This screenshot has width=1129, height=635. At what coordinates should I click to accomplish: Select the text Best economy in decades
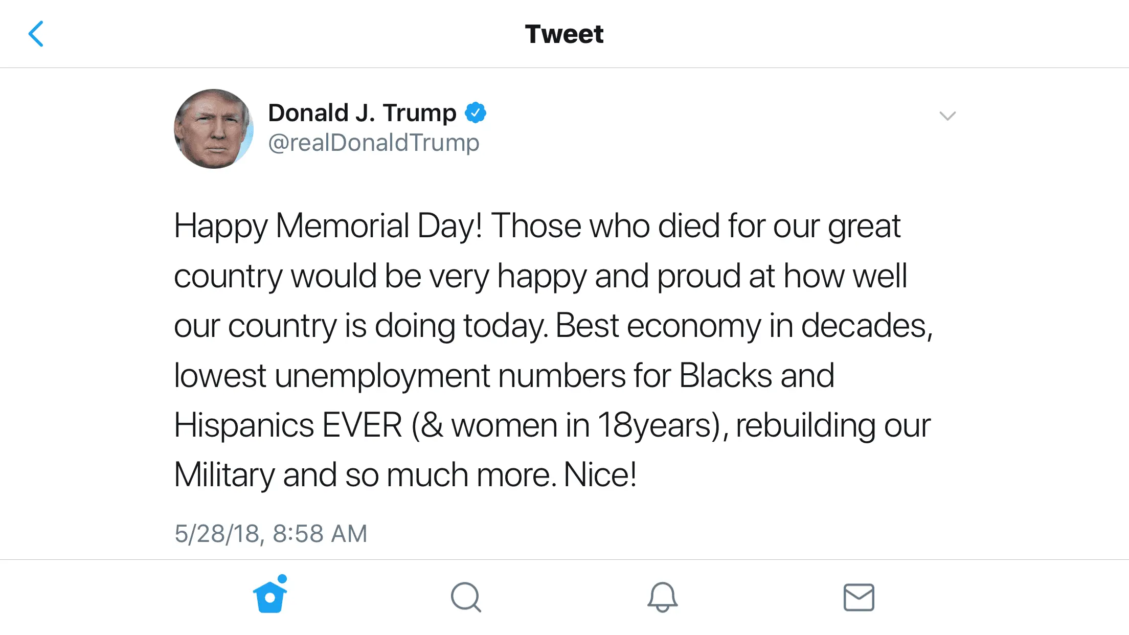742,326
